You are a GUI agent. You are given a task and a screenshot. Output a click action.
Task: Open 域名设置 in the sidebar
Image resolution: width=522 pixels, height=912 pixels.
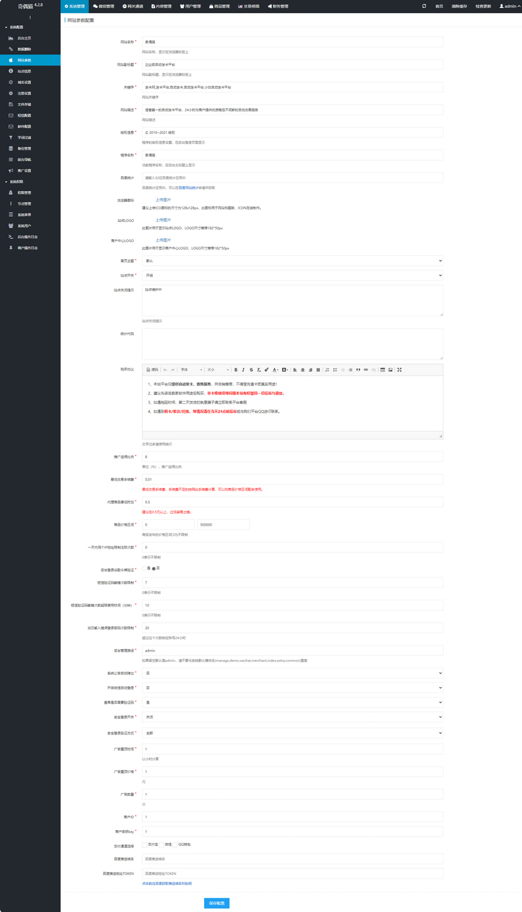(x=24, y=82)
